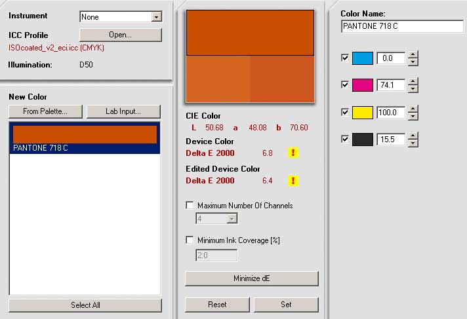467x319 pixels.
Task: Increase the yellow value with up arrow
Action: click(413, 109)
